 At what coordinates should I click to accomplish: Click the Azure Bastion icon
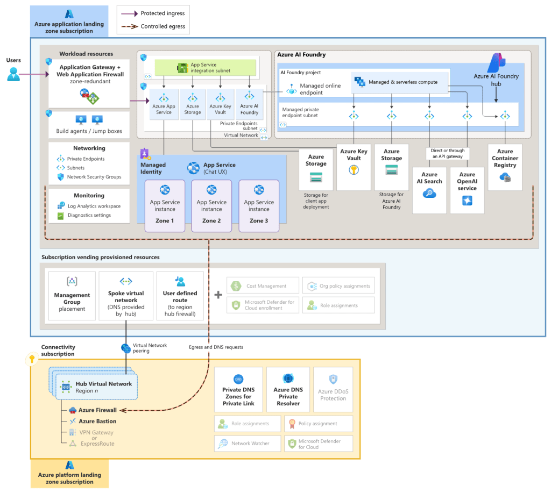(72, 421)
